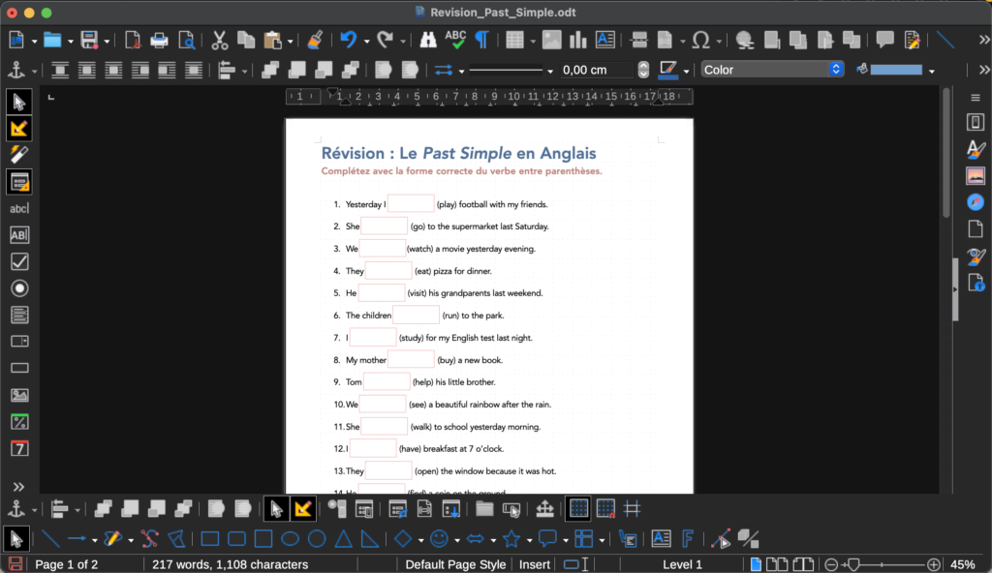Select the Option Button form control tool

pyautogui.click(x=18, y=288)
